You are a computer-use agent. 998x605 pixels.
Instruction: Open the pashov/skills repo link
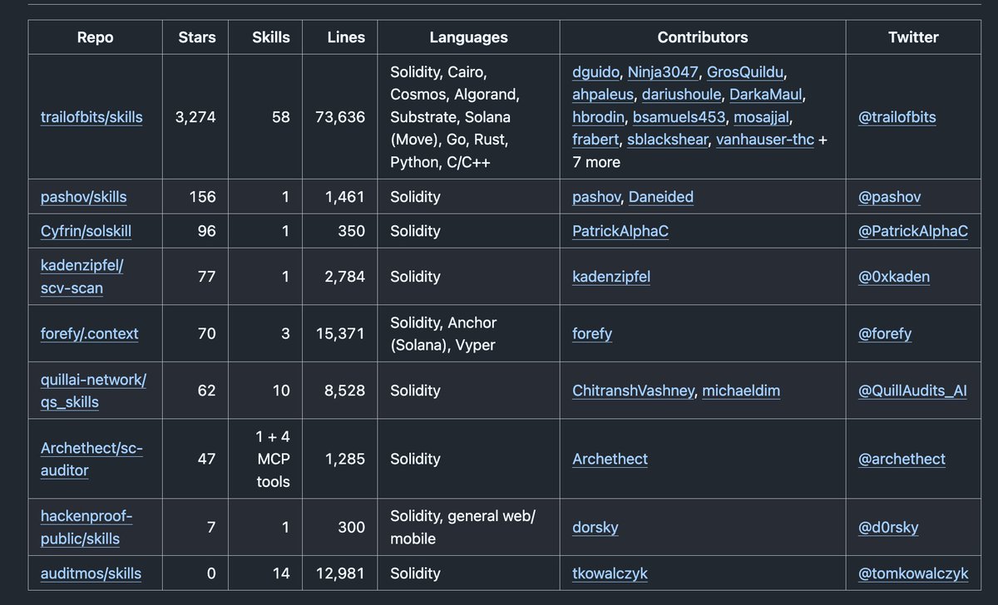pos(84,197)
